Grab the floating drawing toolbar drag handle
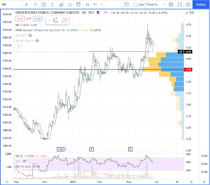This screenshot has height=185, width=210. [49, 20]
